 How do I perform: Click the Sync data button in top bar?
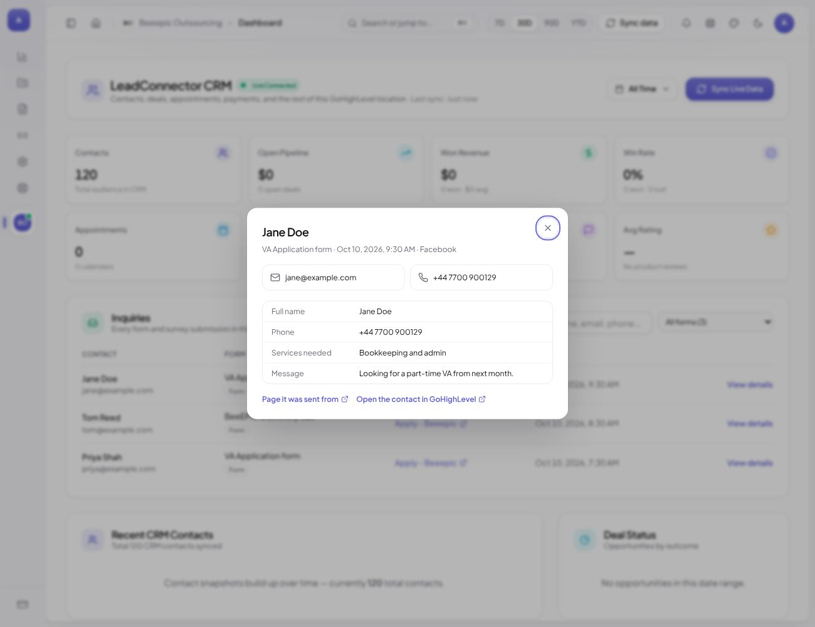(632, 23)
